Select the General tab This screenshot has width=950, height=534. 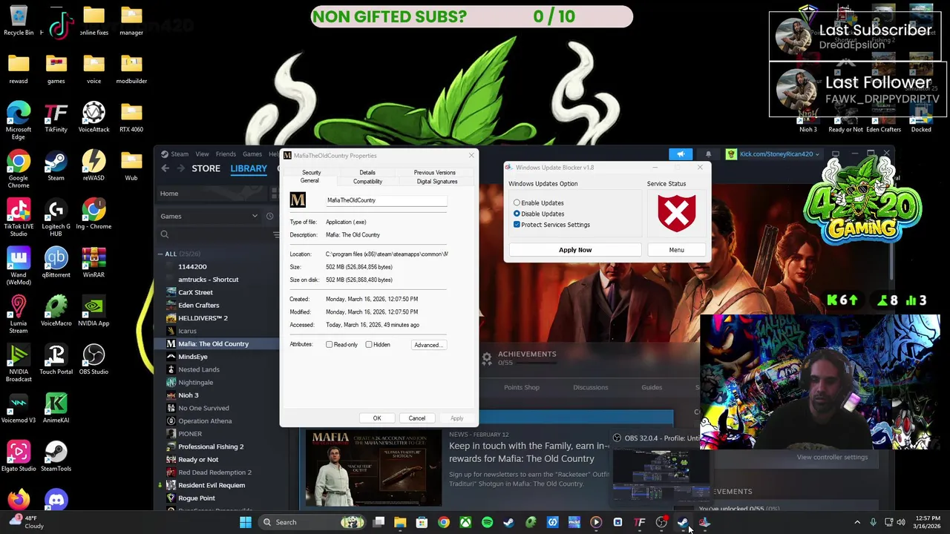click(309, 181)
